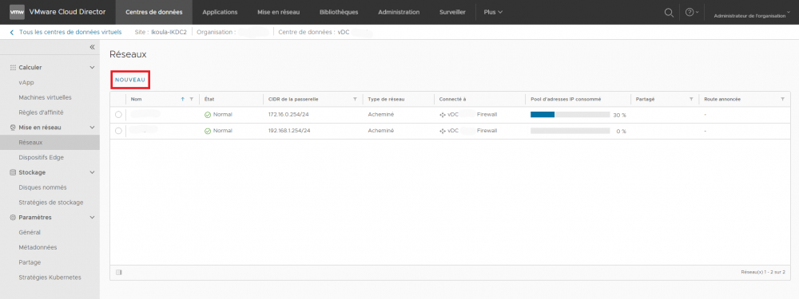Switch to the Surveiller tab

click(452, 12)
